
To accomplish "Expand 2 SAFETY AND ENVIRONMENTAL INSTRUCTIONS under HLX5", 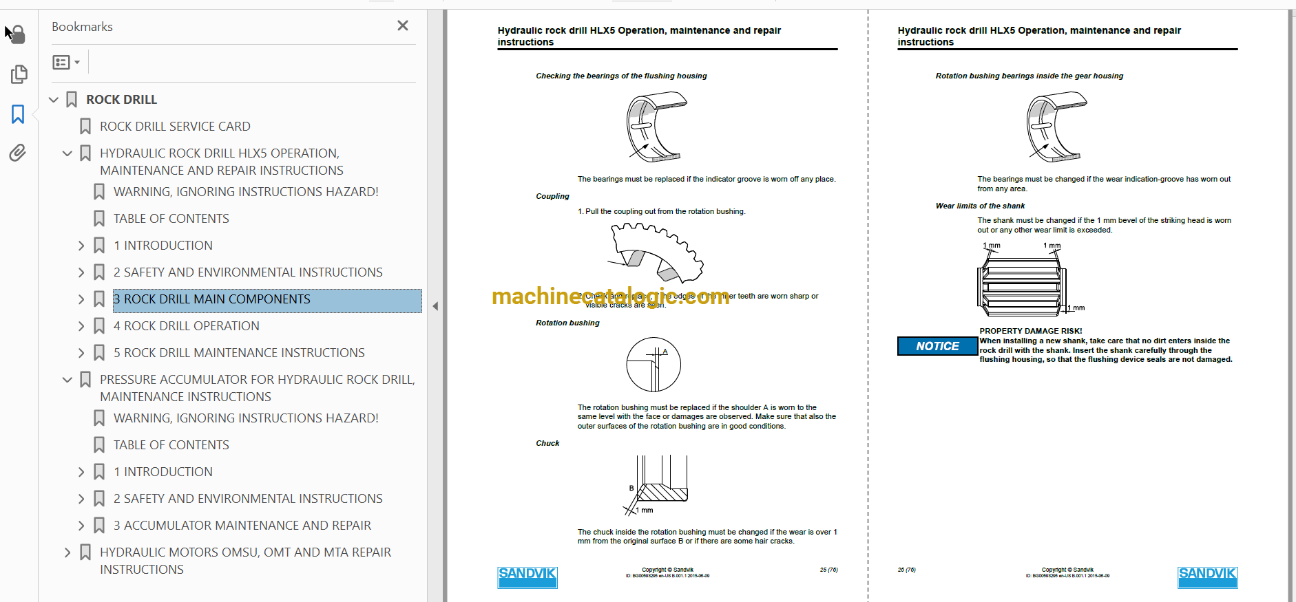I will [x=81, y=272].
